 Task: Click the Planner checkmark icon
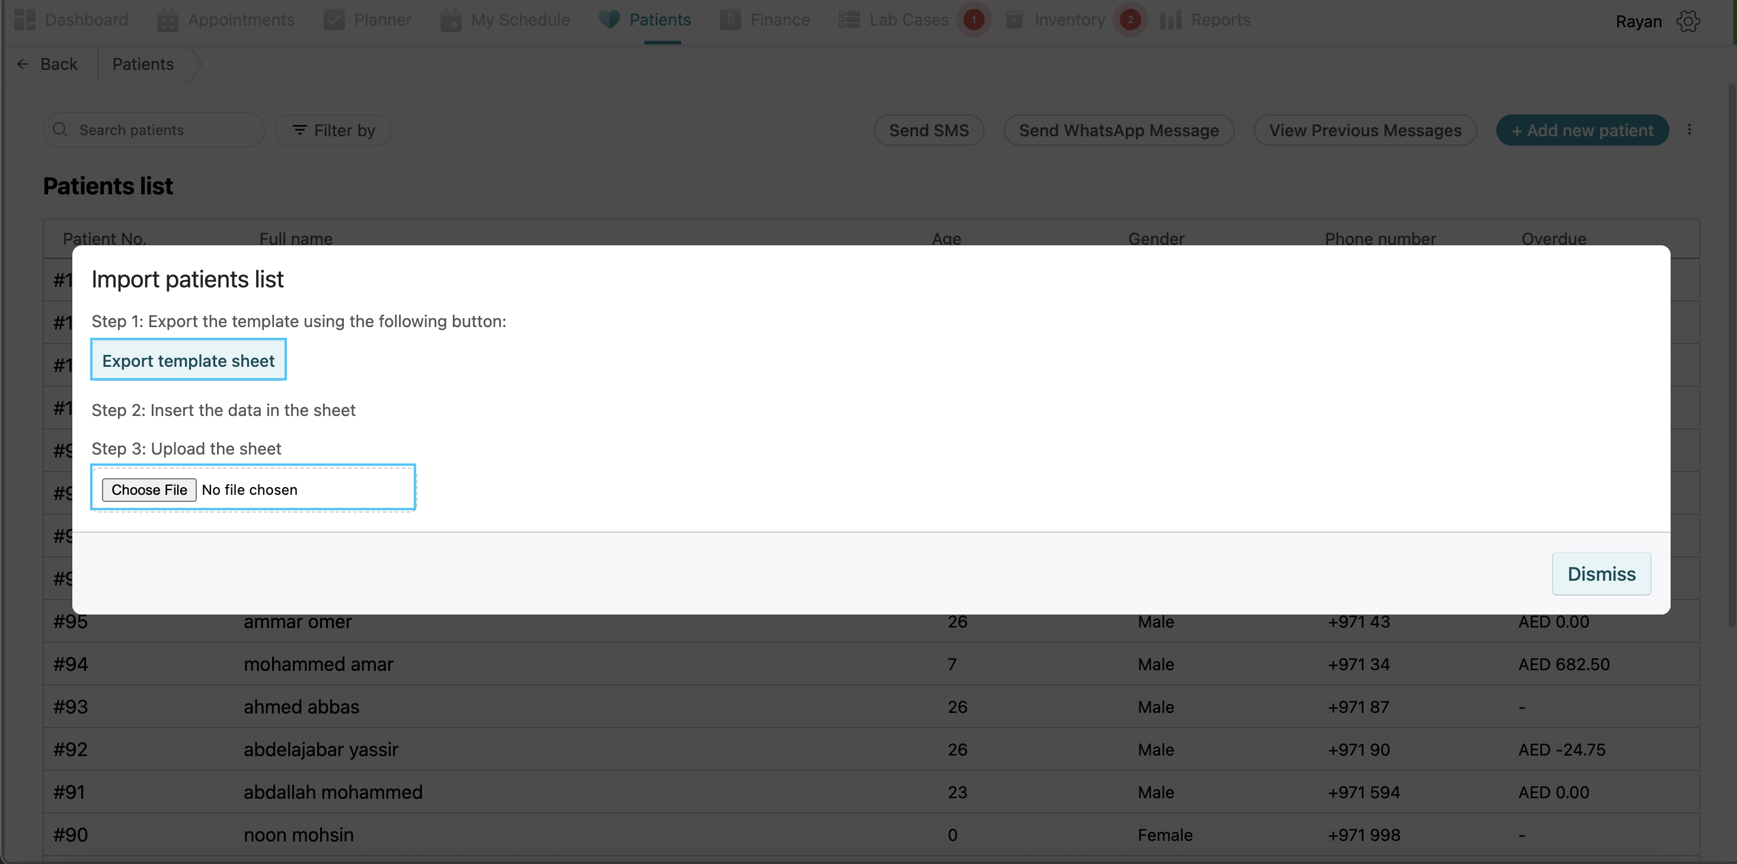(x=334, y=20)
